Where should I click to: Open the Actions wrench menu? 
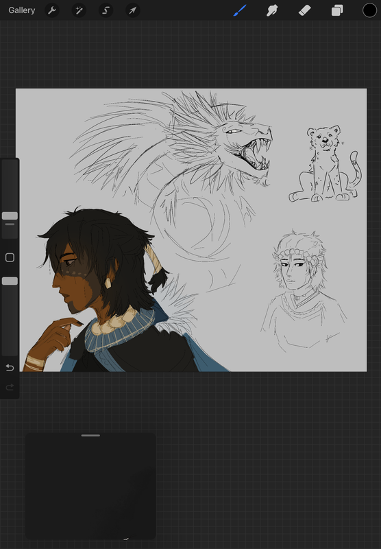click(52, 10)
